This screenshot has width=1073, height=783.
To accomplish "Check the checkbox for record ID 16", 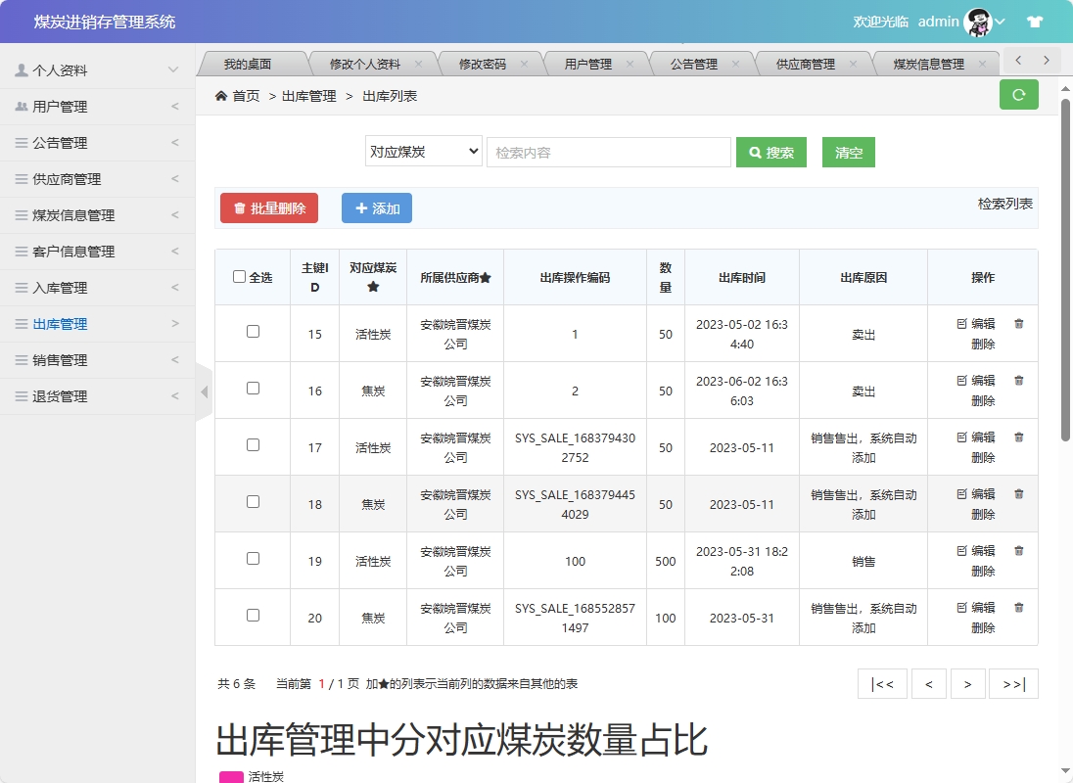I will point(254,390).
